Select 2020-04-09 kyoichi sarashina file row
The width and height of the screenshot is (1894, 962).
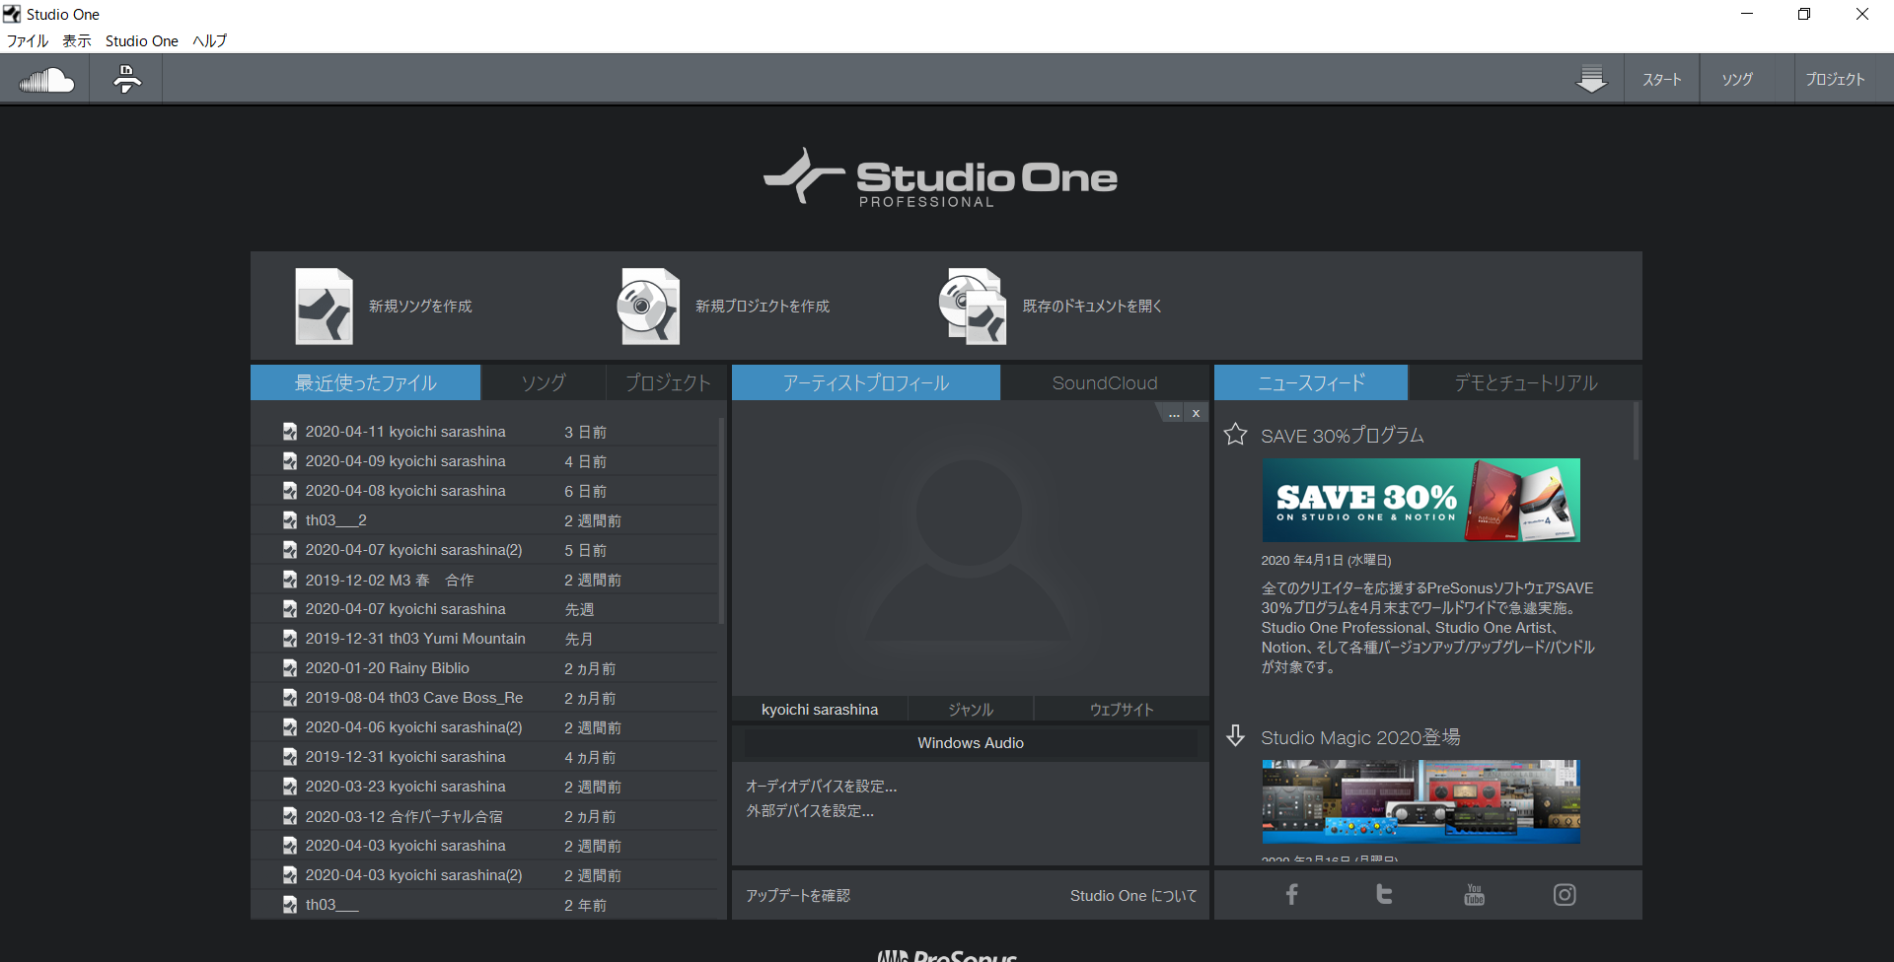click(x=485, y=461)
